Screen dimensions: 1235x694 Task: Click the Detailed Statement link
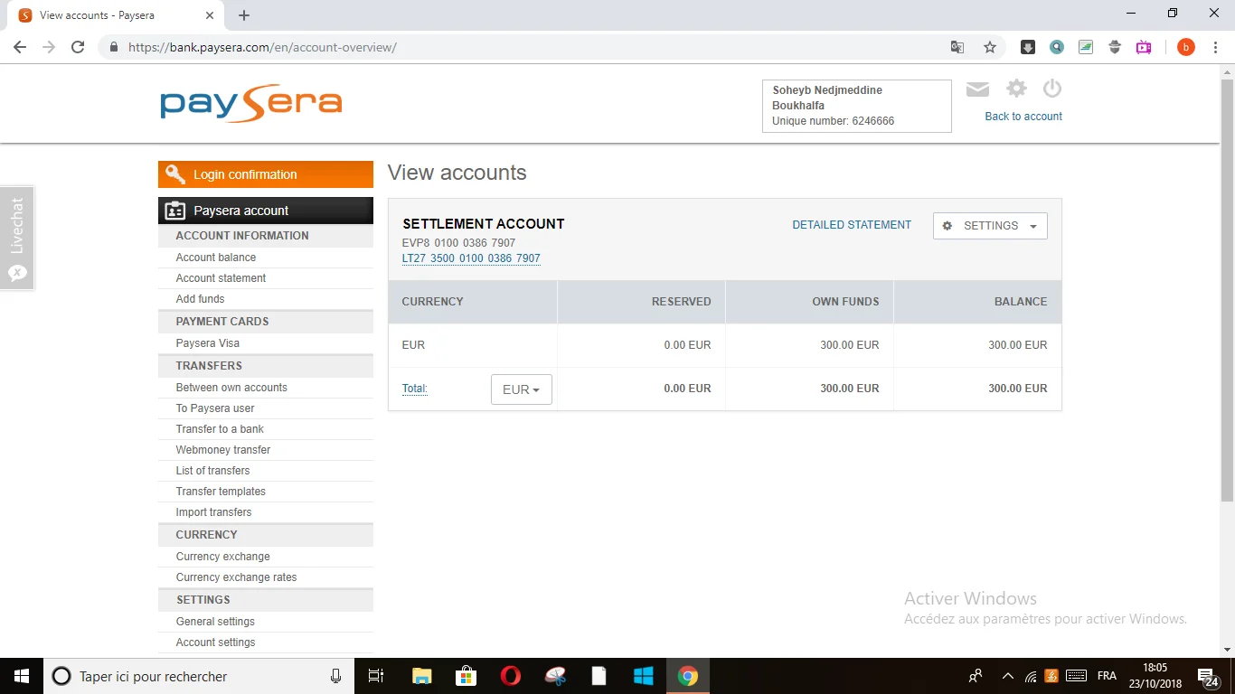[852, 225]
